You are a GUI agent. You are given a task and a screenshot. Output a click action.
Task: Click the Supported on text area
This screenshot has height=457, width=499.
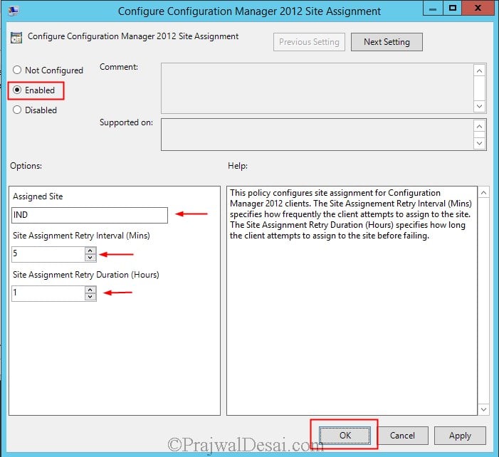pyautogui.click(x=317, y=135)
